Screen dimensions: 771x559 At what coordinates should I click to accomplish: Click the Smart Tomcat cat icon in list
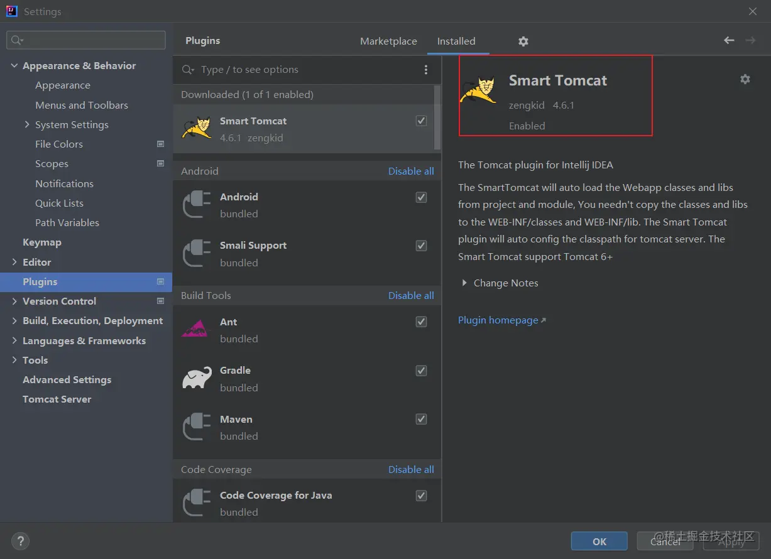197,128
